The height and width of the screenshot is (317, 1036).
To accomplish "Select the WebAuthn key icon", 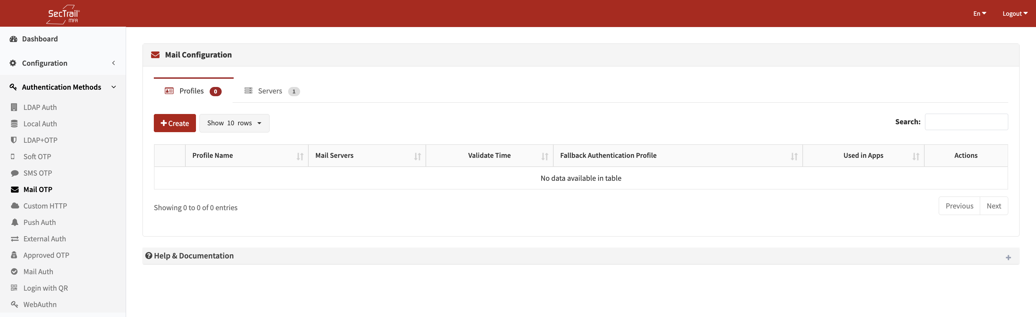I will pyautogui.click(x=14, y=304).
